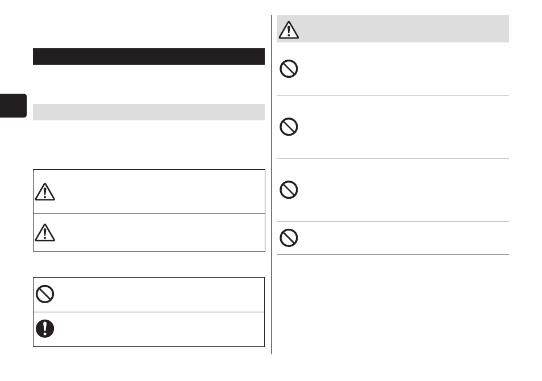Select the first prohibition icon beneath the gray banner
This screenshot has width=542, height=381.
(289, 69)
